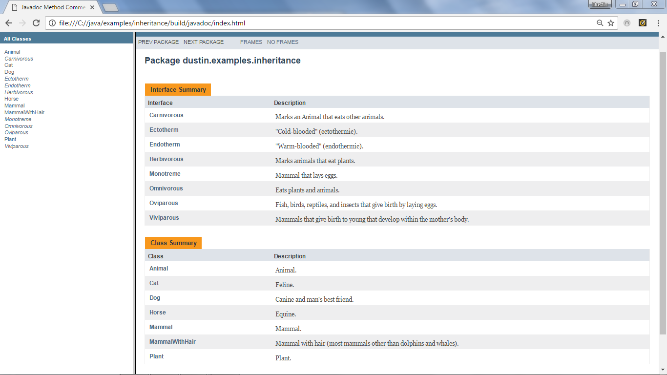This screenshot has height=375, width=667.
Task: Open the NEXT PACKAGE link
Action: 204,42
